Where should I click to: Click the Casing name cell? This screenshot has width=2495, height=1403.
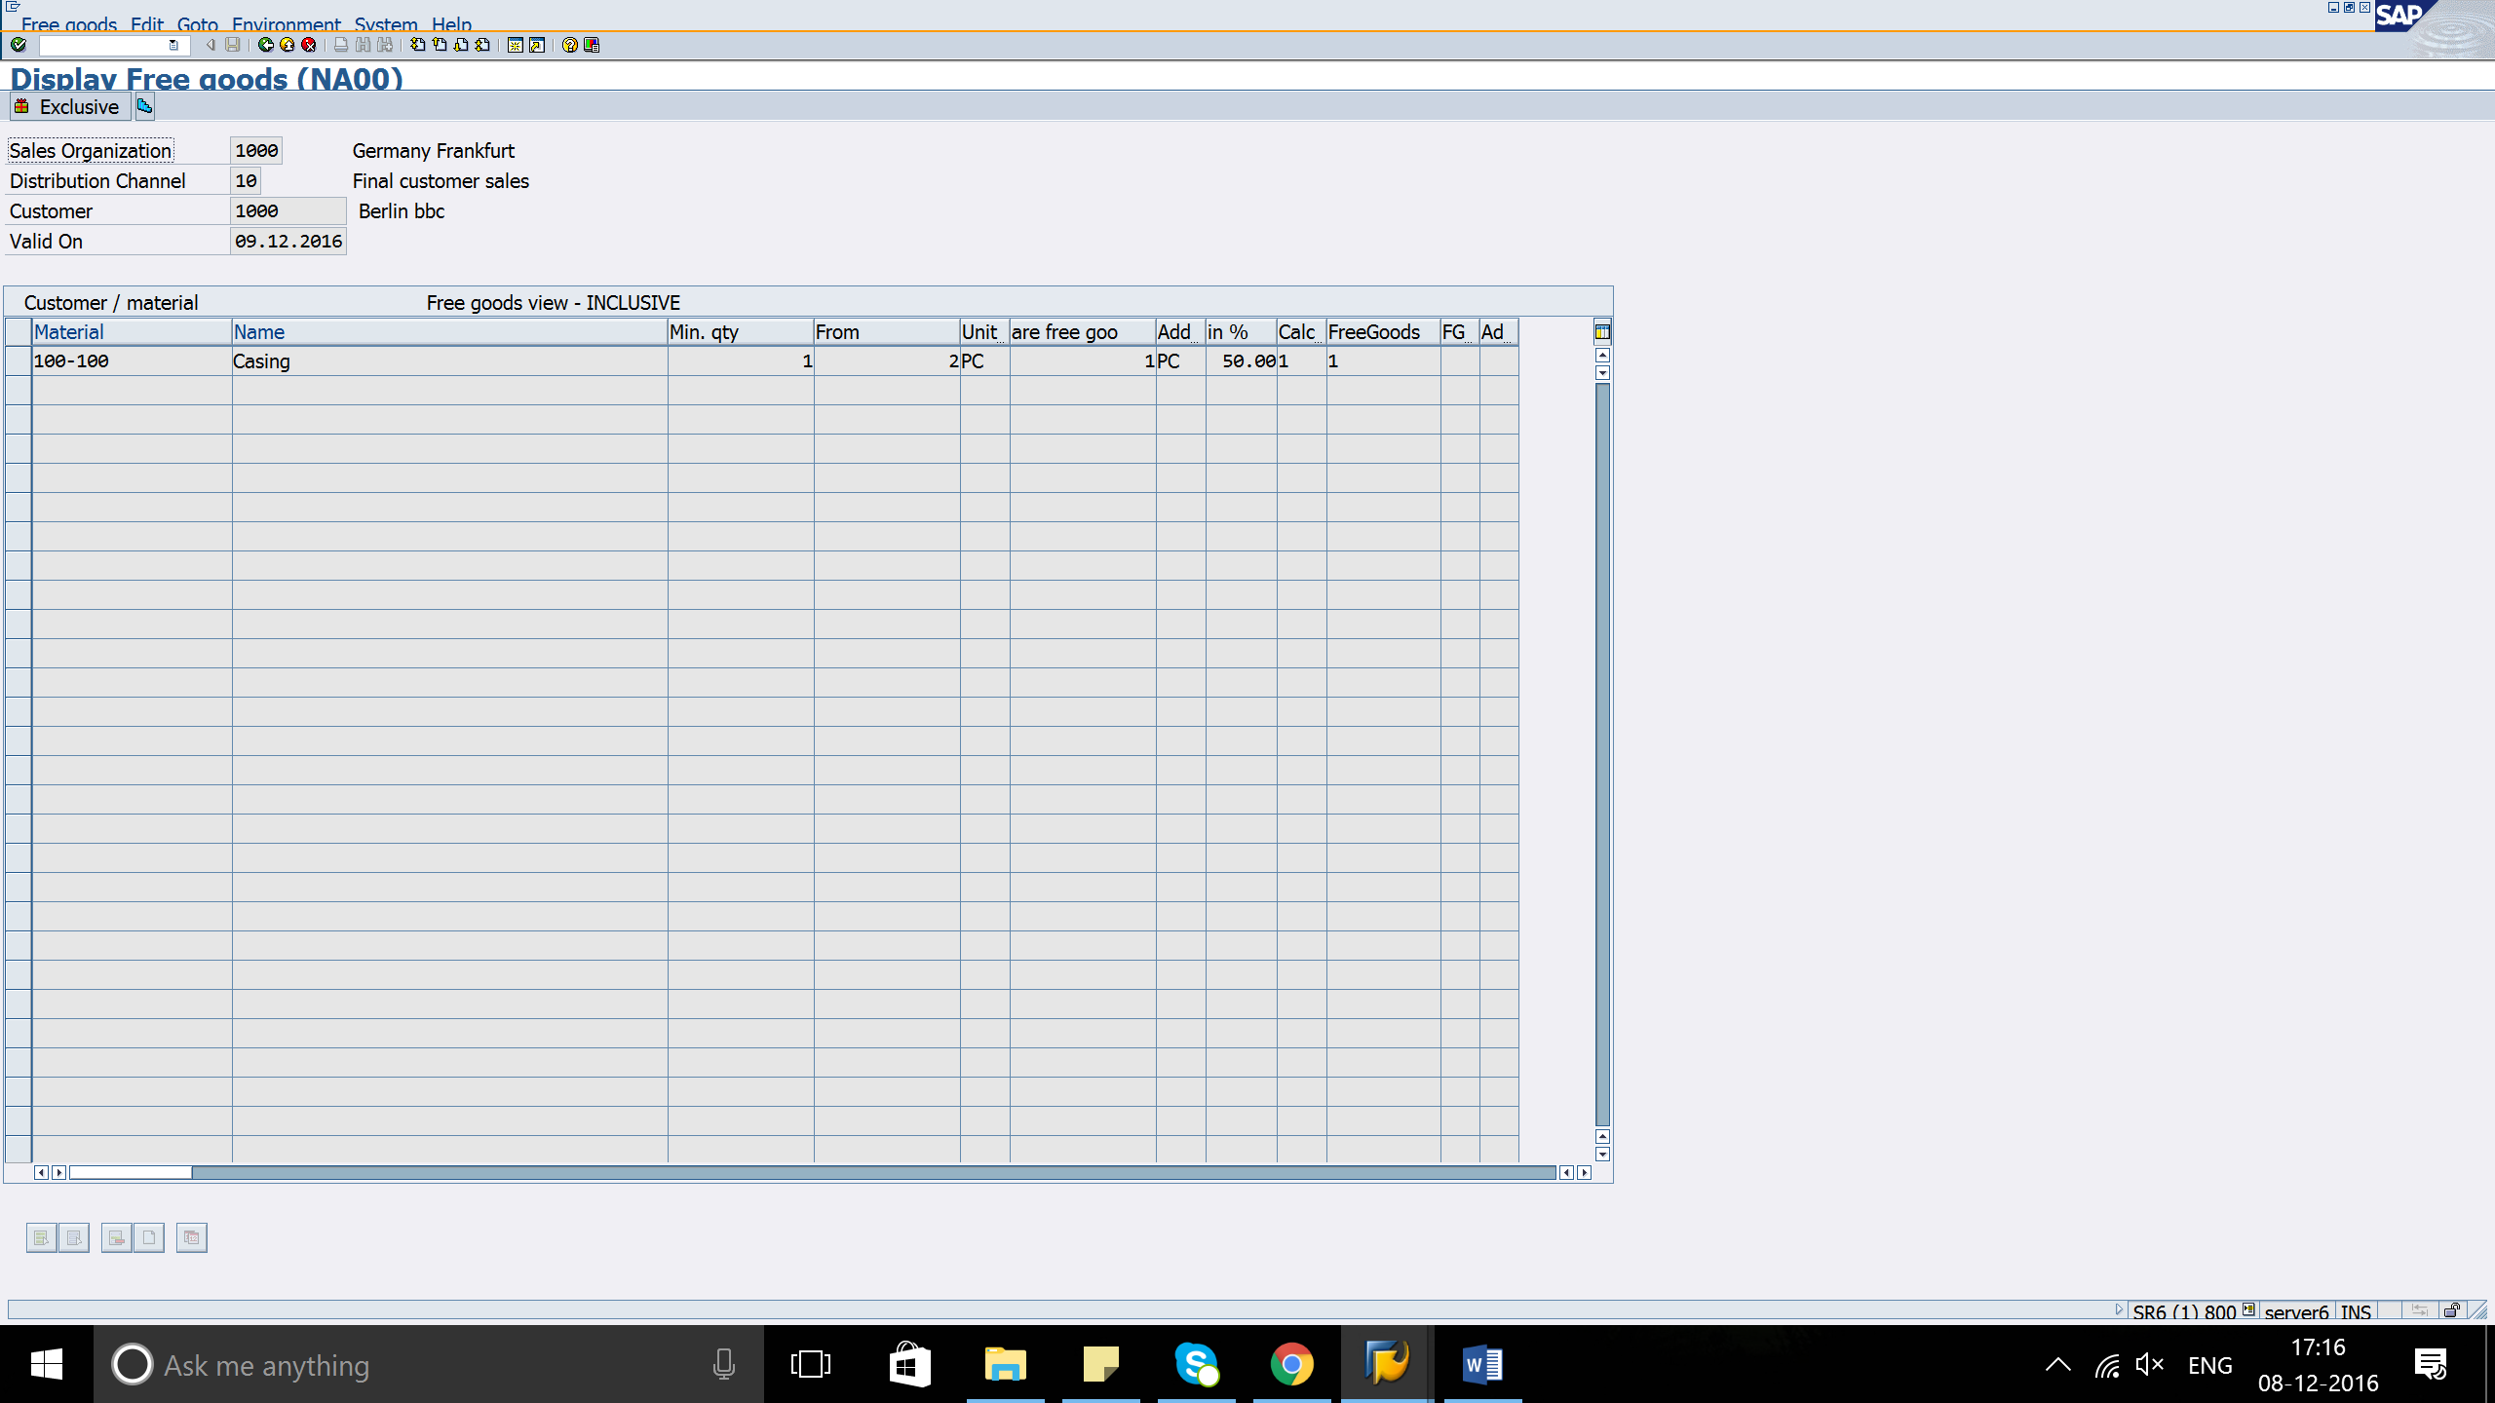click(x=449, y=361)
